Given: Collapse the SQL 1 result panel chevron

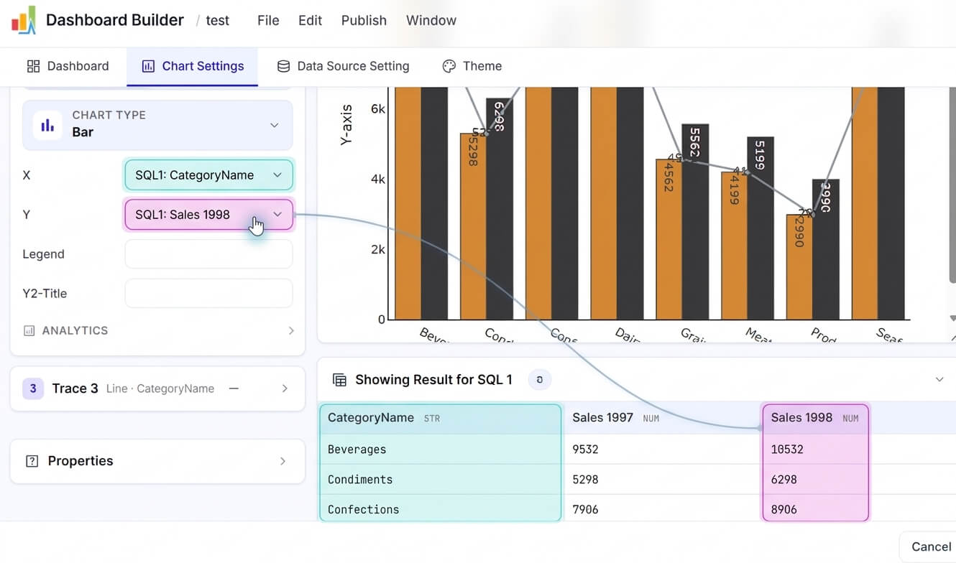Looking at the screenshot, I should pyautogui.click(x=939, y=380).
